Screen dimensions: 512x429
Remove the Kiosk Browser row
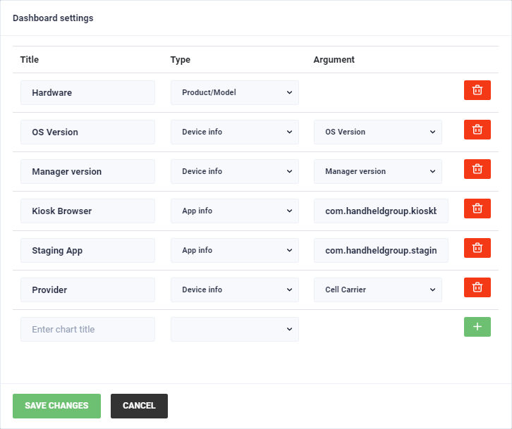tap(477, 209)
